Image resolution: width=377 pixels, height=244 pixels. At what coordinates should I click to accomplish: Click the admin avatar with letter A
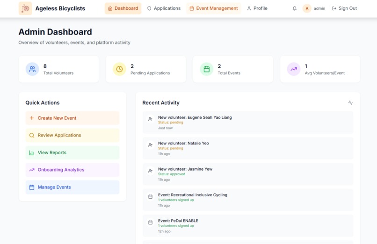(x=307, y=8)
